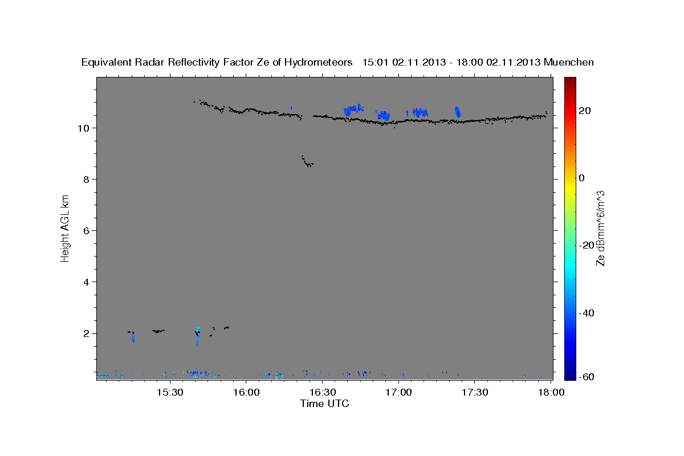This screenshot has height=456, width=684.
Task: Click the 17:00 time tick label
Action: [x=398, y=392]
